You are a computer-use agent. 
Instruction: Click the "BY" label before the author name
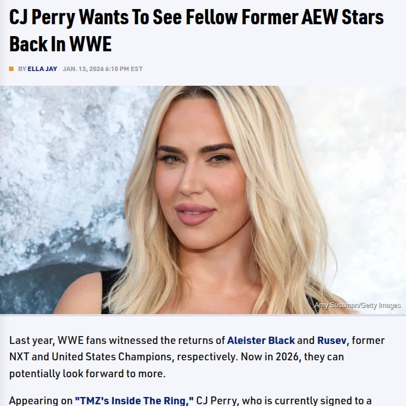(22, 69)
